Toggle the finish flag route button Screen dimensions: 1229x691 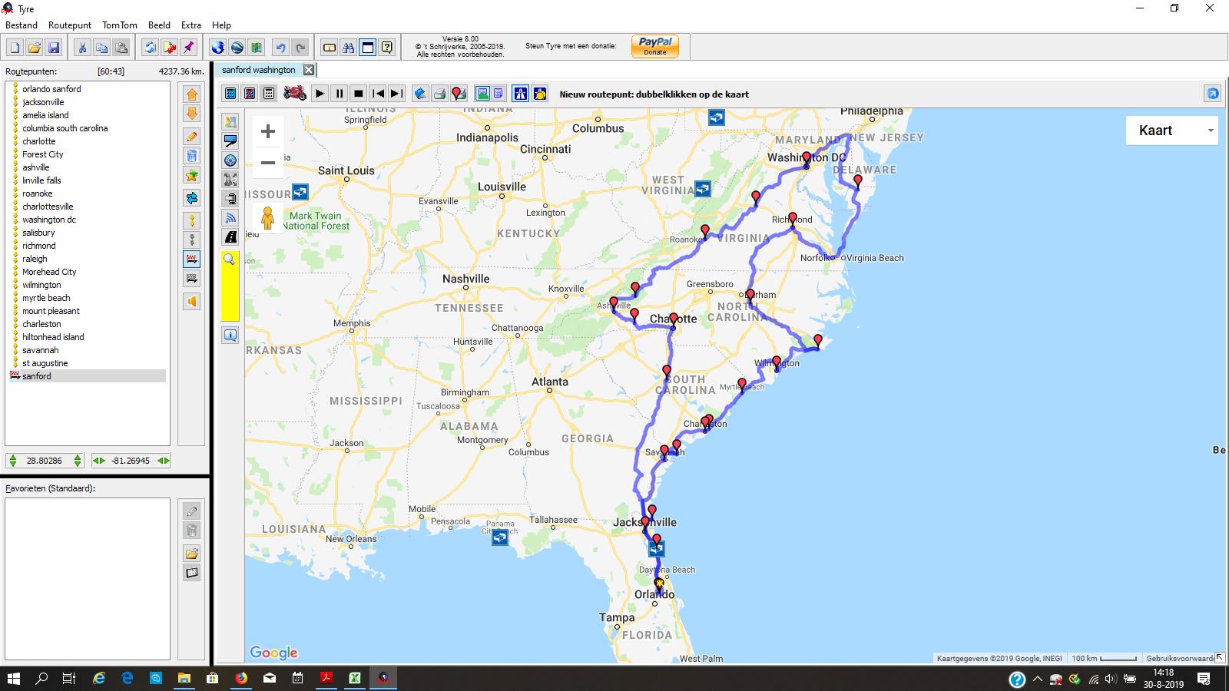pos(191,259)
